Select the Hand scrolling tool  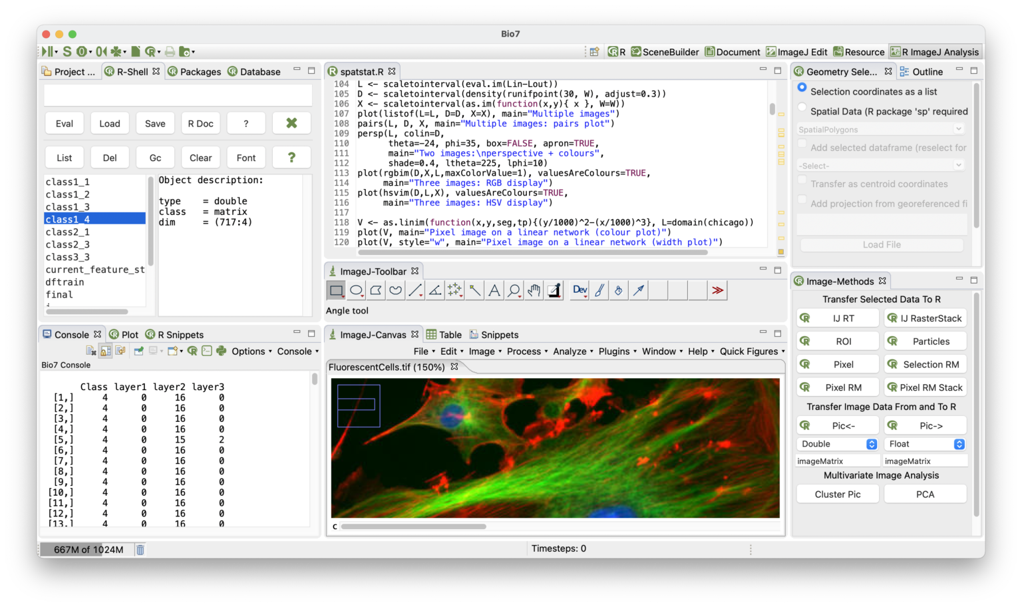pos(534,290)
